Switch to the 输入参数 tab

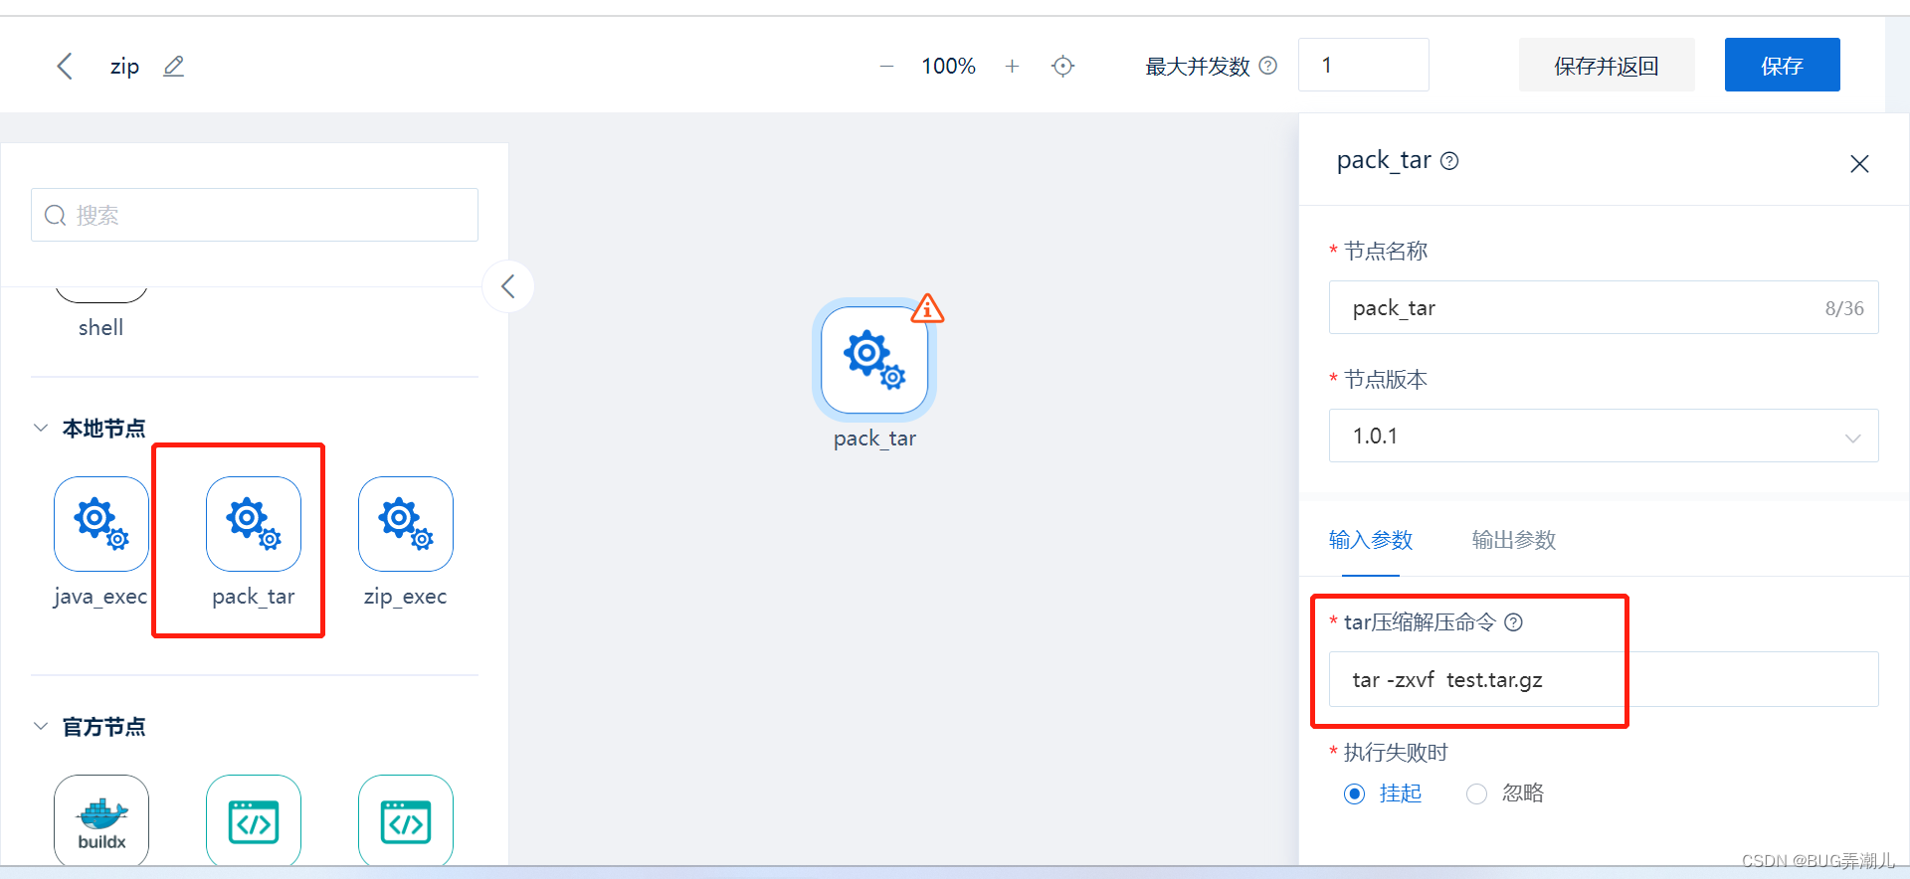click(x=1371, y=540)
